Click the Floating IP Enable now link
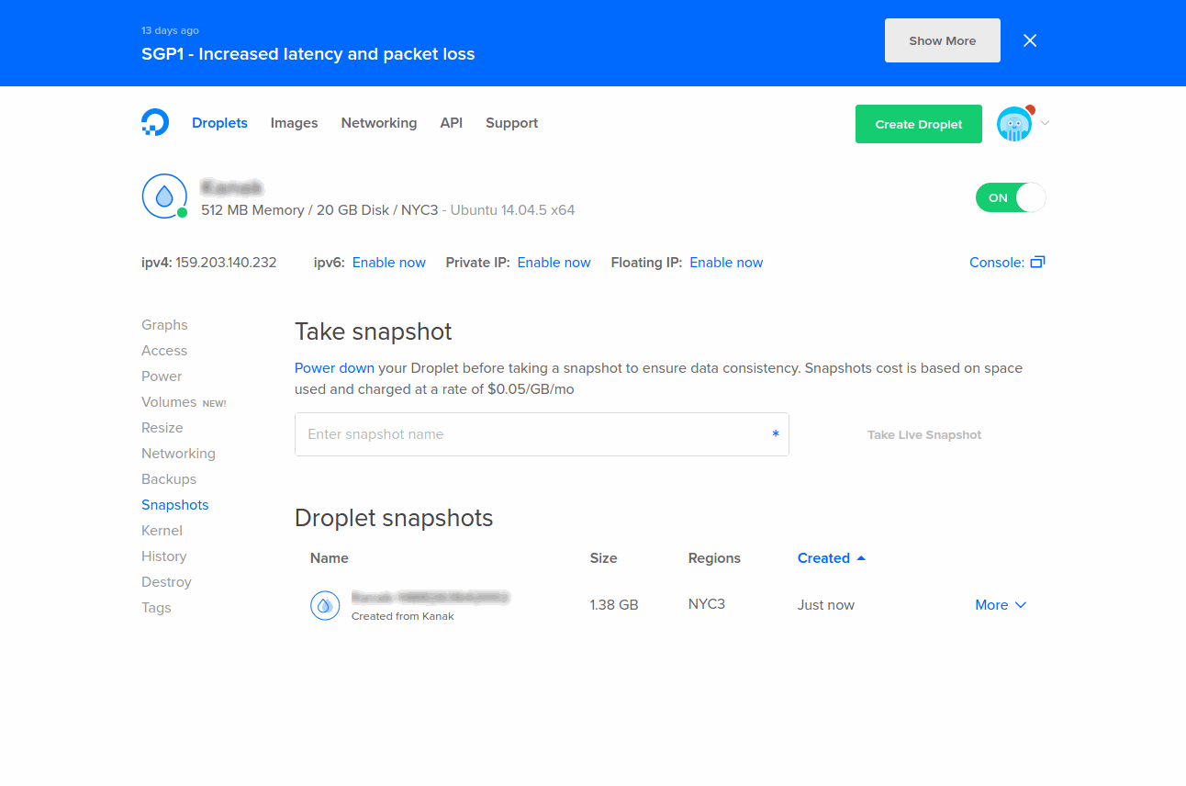Image resolution: width=1186 pixels, height=786 pixels. coord(726,263)
